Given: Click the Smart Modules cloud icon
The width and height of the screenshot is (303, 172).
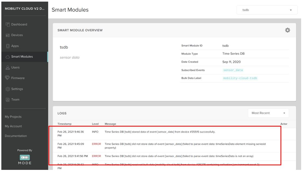Looking at the screenshot, I should (7, 57).
